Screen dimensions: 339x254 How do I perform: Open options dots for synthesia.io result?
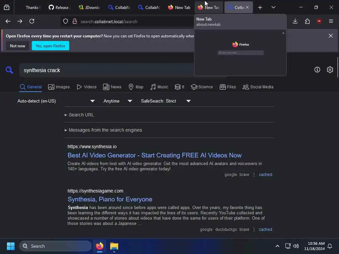point(254,175)
